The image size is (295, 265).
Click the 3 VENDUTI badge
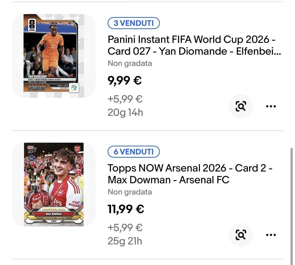coord(134,23)
